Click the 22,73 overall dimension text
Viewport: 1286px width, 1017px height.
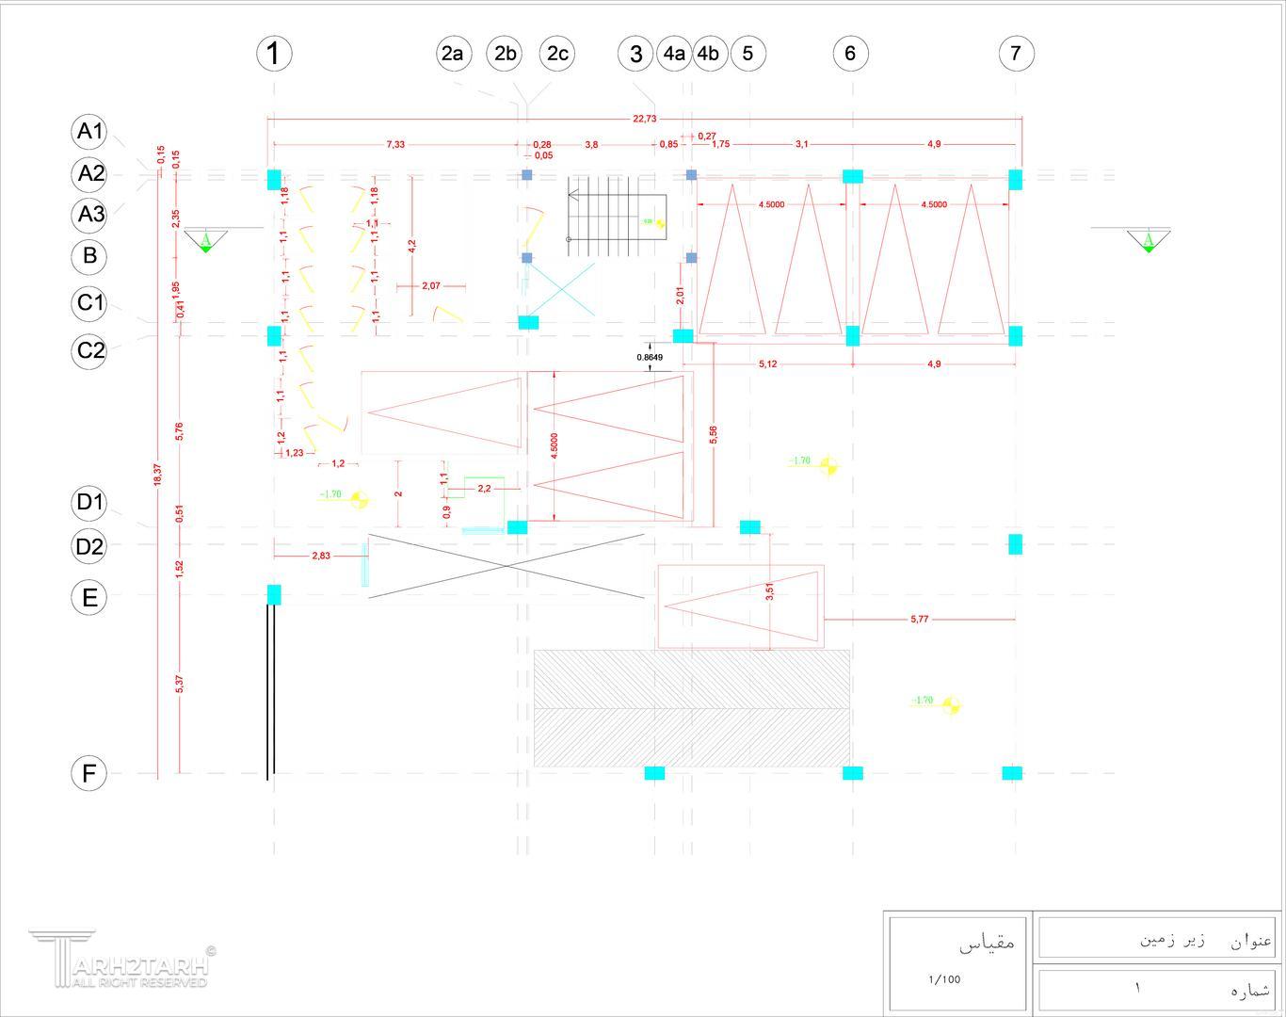645,119
